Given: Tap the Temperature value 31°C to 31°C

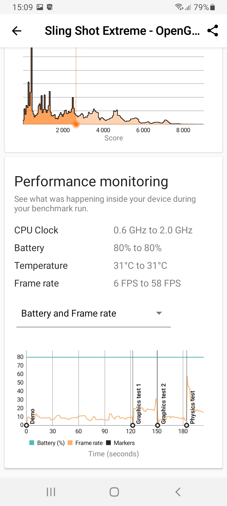Looking at the screenshot, I should [x=140, y=266].
